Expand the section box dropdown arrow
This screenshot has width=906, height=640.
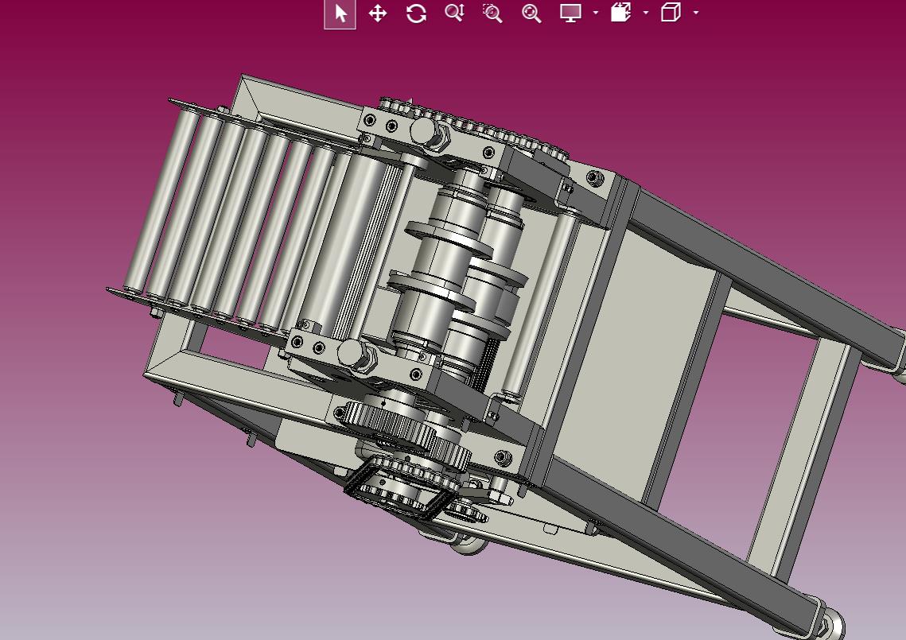point(646,13)
